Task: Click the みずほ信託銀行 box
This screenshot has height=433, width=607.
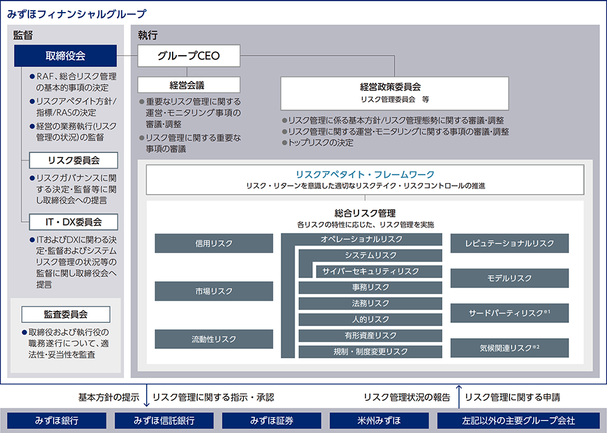Action: (164, 420)
